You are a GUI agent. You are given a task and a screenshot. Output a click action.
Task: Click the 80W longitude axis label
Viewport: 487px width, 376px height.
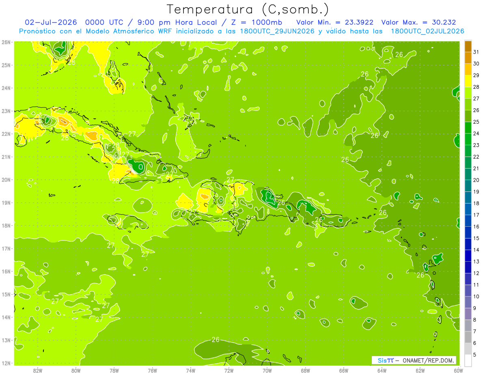click(76, 370)
